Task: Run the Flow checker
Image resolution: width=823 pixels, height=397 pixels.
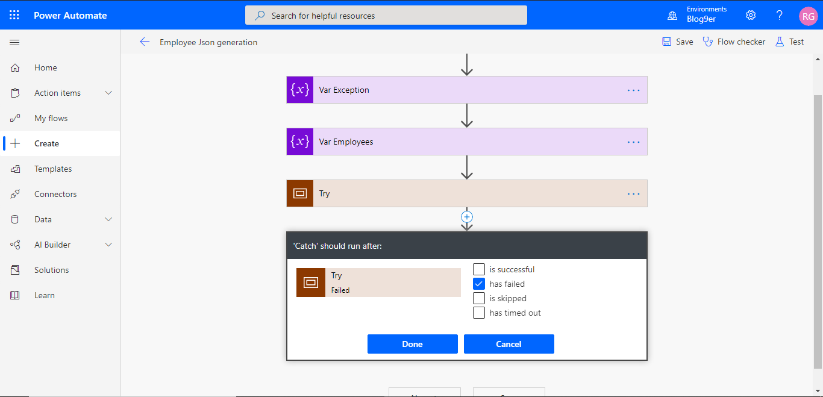Action: pos(734,42)
